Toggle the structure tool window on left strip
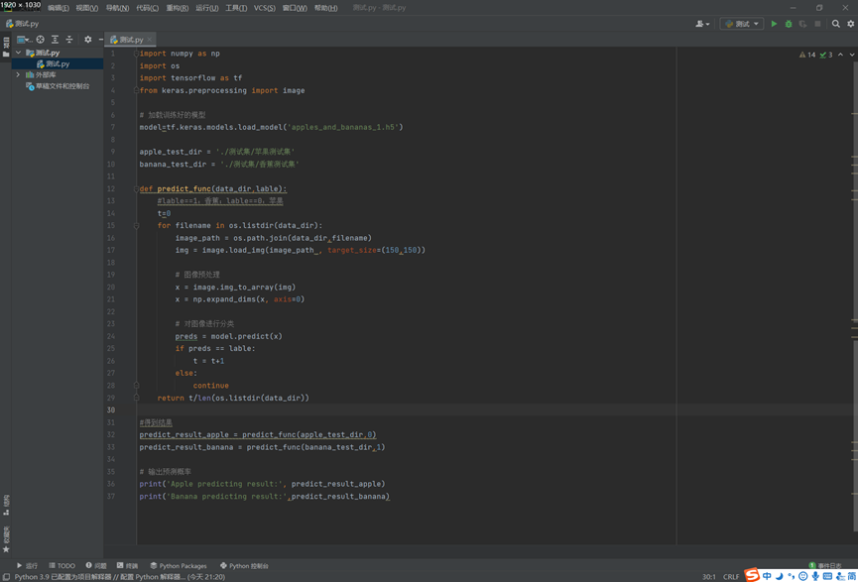858x582 pixels. coord(6,504)
